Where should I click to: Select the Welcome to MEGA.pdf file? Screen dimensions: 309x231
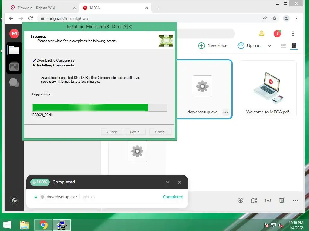(268, 89)
